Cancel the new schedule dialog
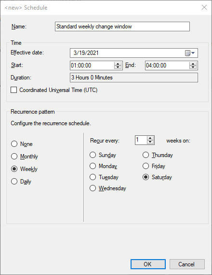Viewport: 212px width, 275px height. (x=187, y=264)
